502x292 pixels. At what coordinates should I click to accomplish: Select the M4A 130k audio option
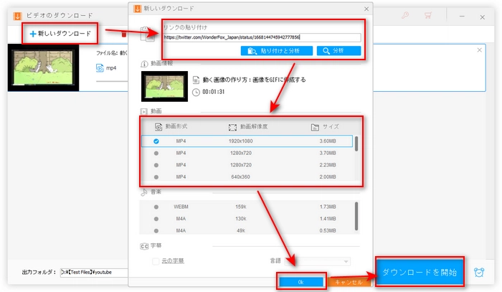click(156, 218)
